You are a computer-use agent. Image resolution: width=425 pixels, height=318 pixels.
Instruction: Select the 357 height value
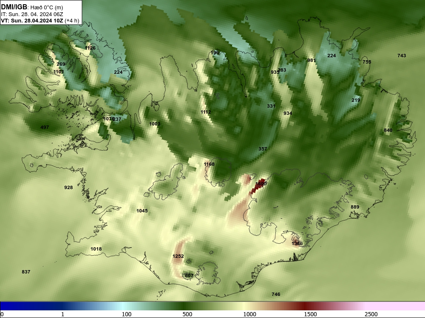coord(263,149)
